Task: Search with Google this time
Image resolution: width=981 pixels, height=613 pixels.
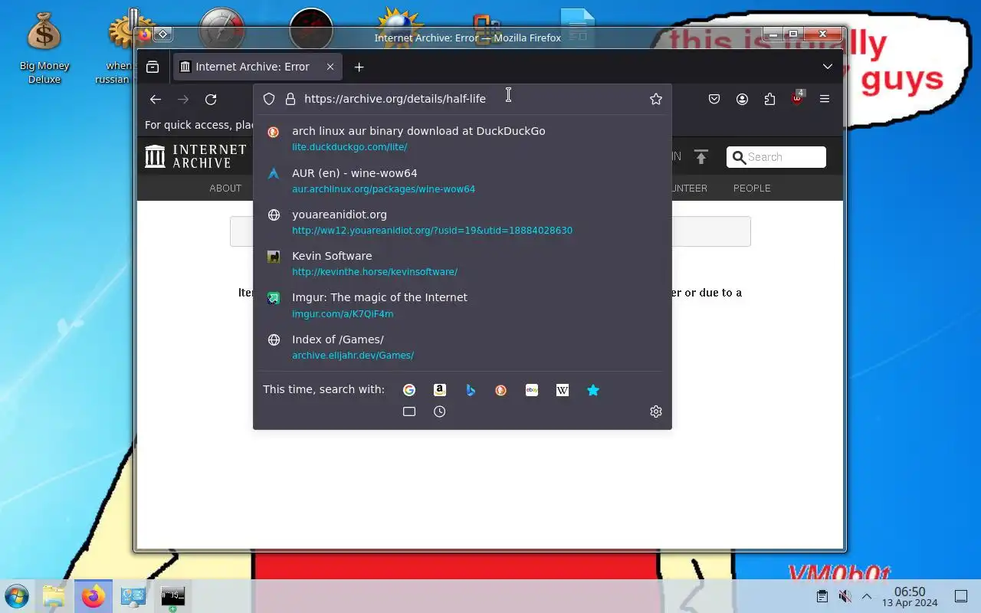Action: point(409,390)
